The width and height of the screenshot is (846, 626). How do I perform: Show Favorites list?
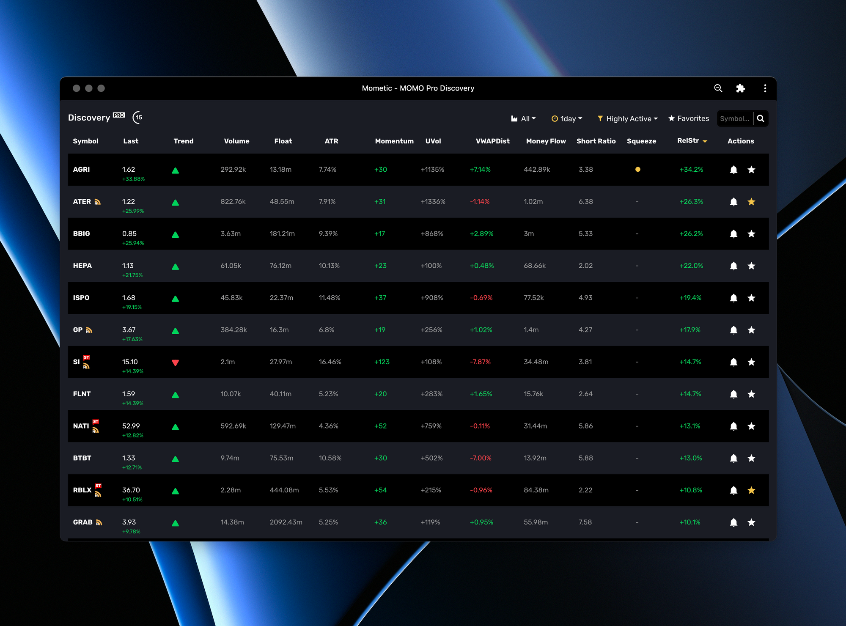[689, 118]
